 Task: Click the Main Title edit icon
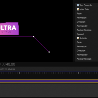[x=78, y=9]
